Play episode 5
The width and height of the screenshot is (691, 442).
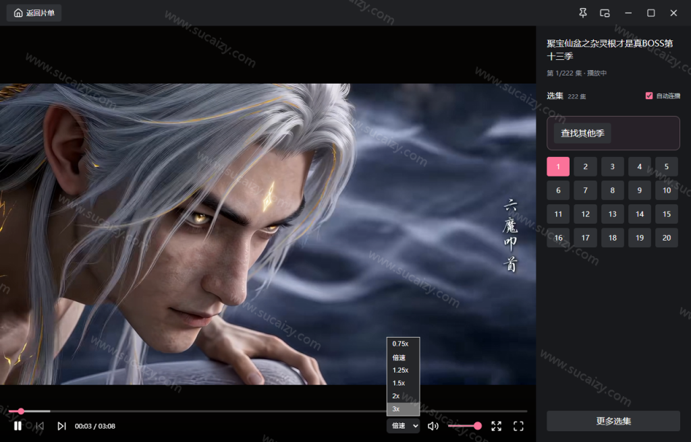pos(666,166)
